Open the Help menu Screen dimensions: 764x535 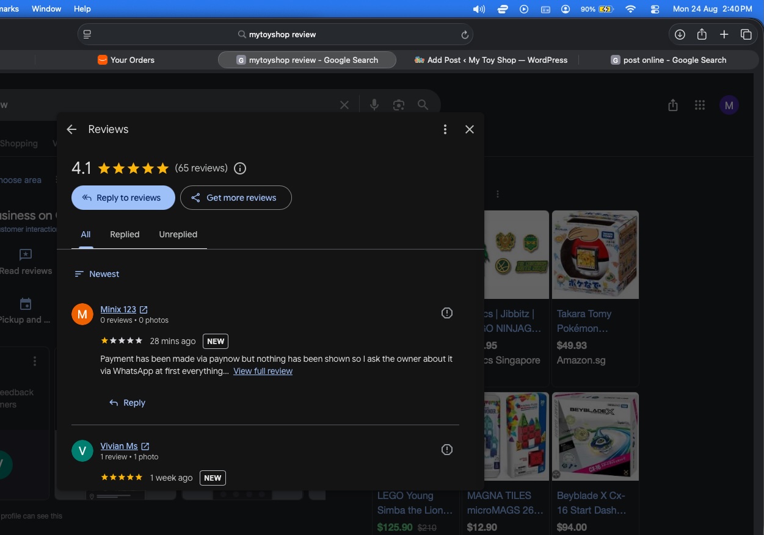coord(82,9)
